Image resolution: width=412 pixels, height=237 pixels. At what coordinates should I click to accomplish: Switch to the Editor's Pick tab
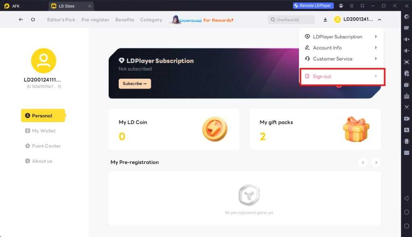pyautogui.click(x=61, y=20)
